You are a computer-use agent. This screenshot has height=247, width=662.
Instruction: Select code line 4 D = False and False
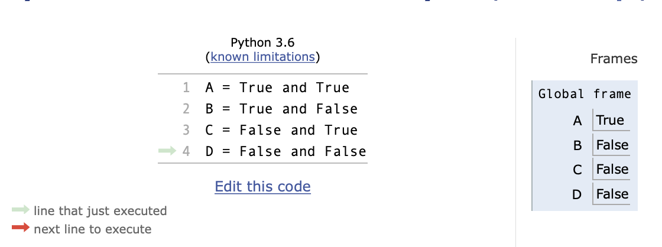pos(286,151)
